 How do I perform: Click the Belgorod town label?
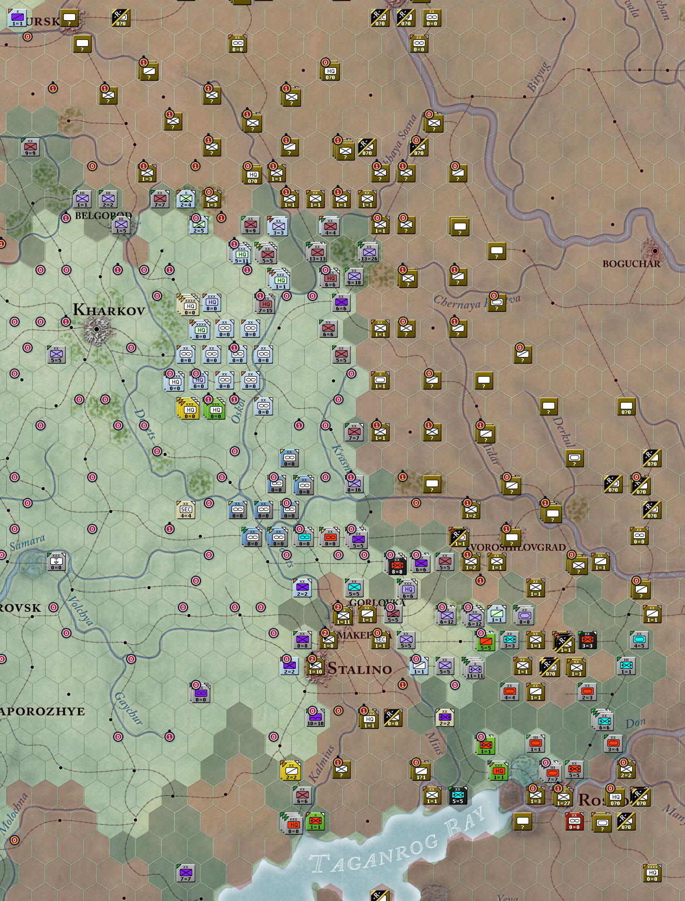[104, 216]
